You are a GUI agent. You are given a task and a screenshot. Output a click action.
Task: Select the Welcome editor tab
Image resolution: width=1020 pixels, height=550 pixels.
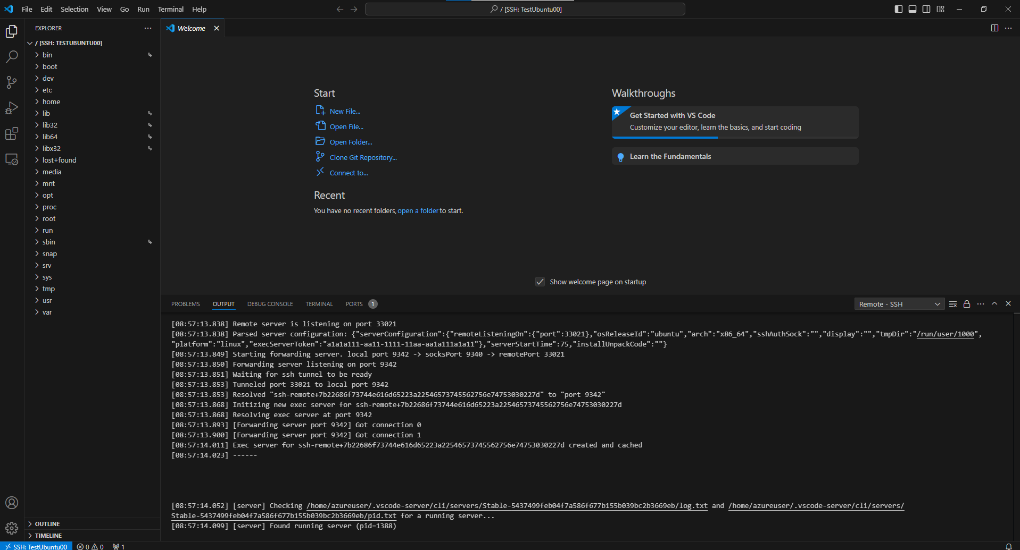(x=192, y=28)
